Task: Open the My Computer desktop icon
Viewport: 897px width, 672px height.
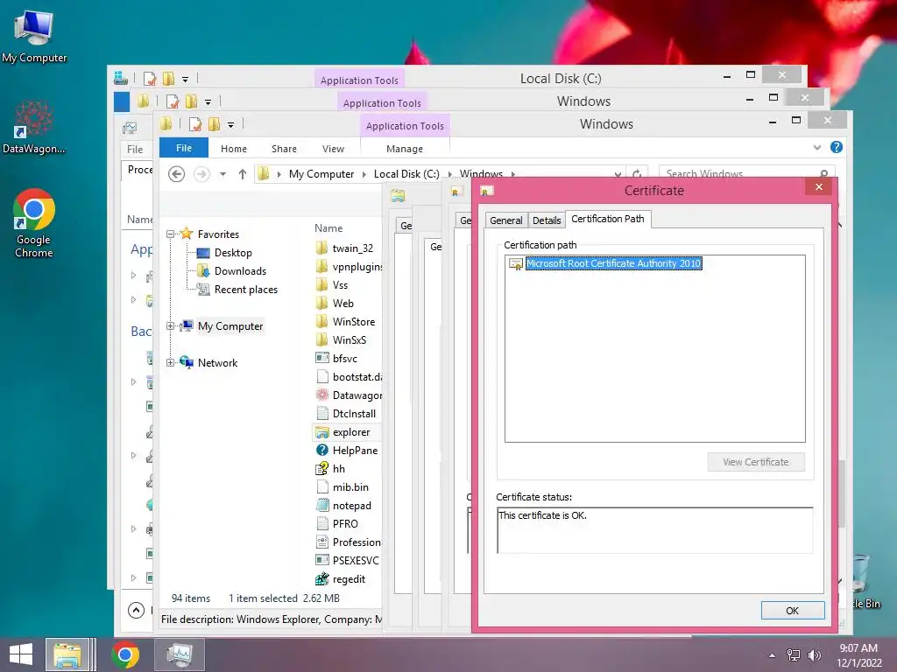Action: [34, 35]
